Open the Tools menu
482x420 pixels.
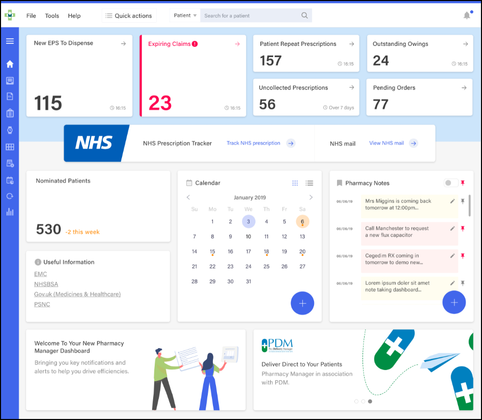[x=52, y=16]
